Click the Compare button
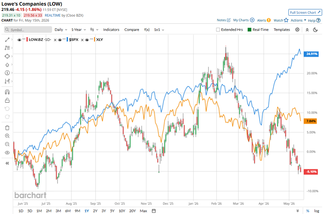 click(x=132, y=30)
